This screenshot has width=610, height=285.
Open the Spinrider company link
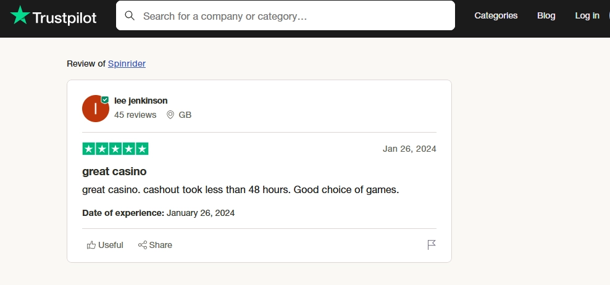127,64
